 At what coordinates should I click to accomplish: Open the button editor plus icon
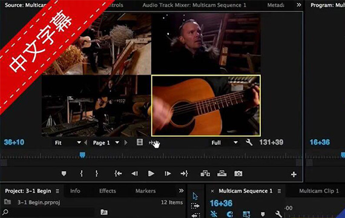click(294, 174)
